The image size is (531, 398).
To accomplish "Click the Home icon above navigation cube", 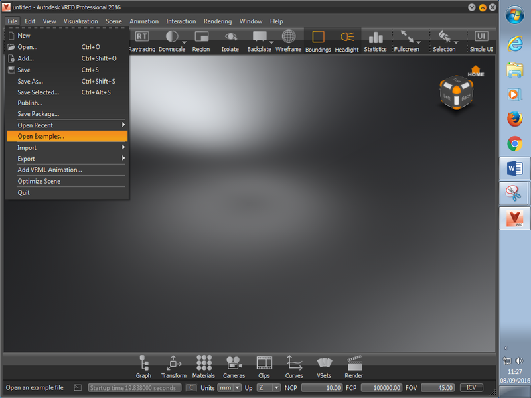I will point(476,71).
